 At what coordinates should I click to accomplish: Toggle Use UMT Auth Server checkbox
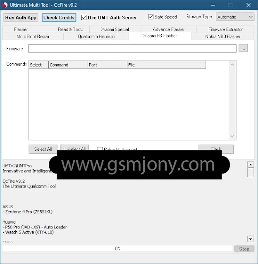pyautogui.click(x=84, y=17)
